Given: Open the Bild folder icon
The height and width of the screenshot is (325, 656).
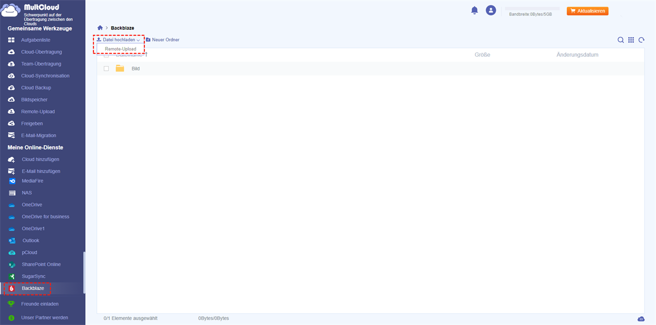Looking at the screenshot, I should [120, 68].
